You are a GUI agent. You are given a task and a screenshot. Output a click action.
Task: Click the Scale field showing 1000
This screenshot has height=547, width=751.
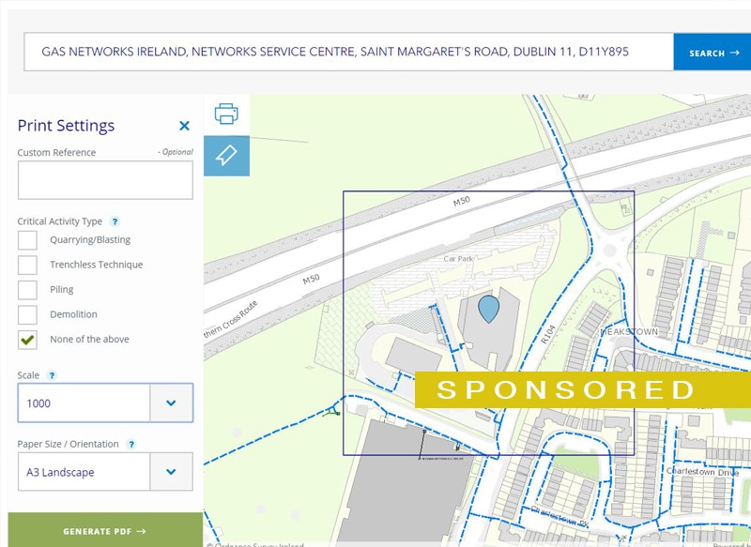[105, 403]
